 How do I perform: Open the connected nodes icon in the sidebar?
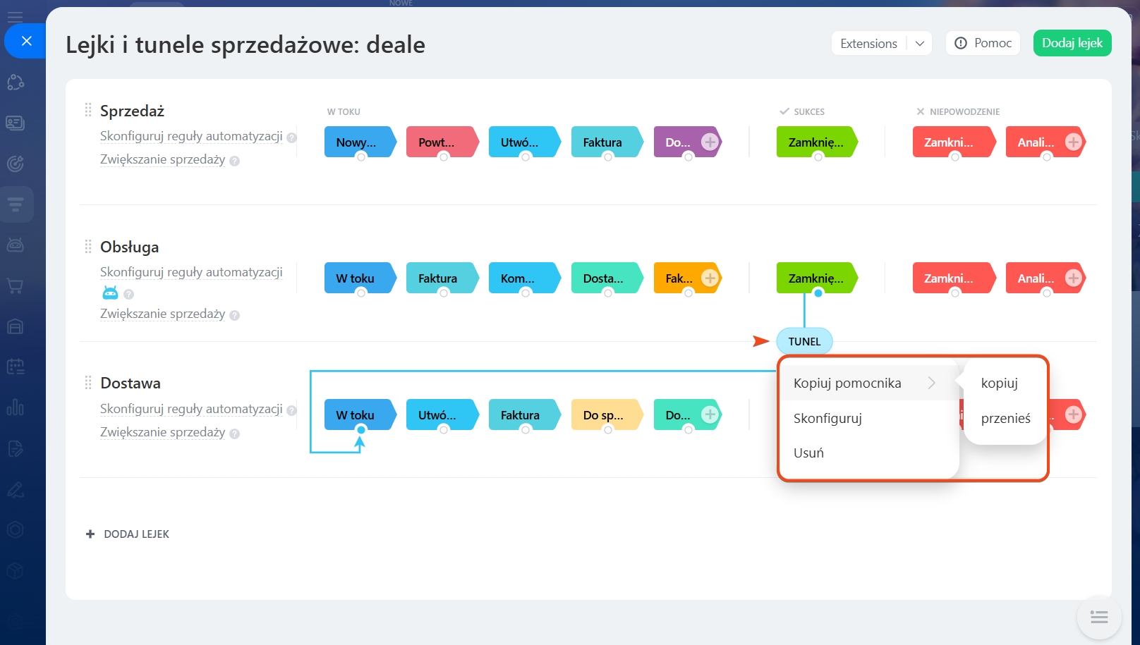pos(15,82)
